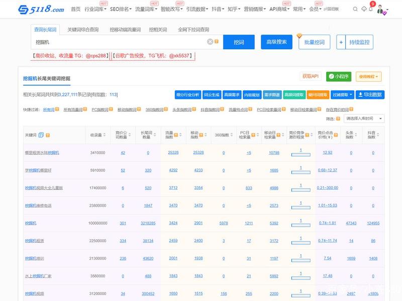Open the 请选择入库时间 combo box
Viewport: 402px width, 301px height.
[364, 118]
